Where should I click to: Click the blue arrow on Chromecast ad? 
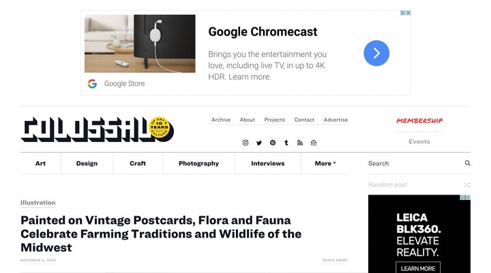(376, 53)
